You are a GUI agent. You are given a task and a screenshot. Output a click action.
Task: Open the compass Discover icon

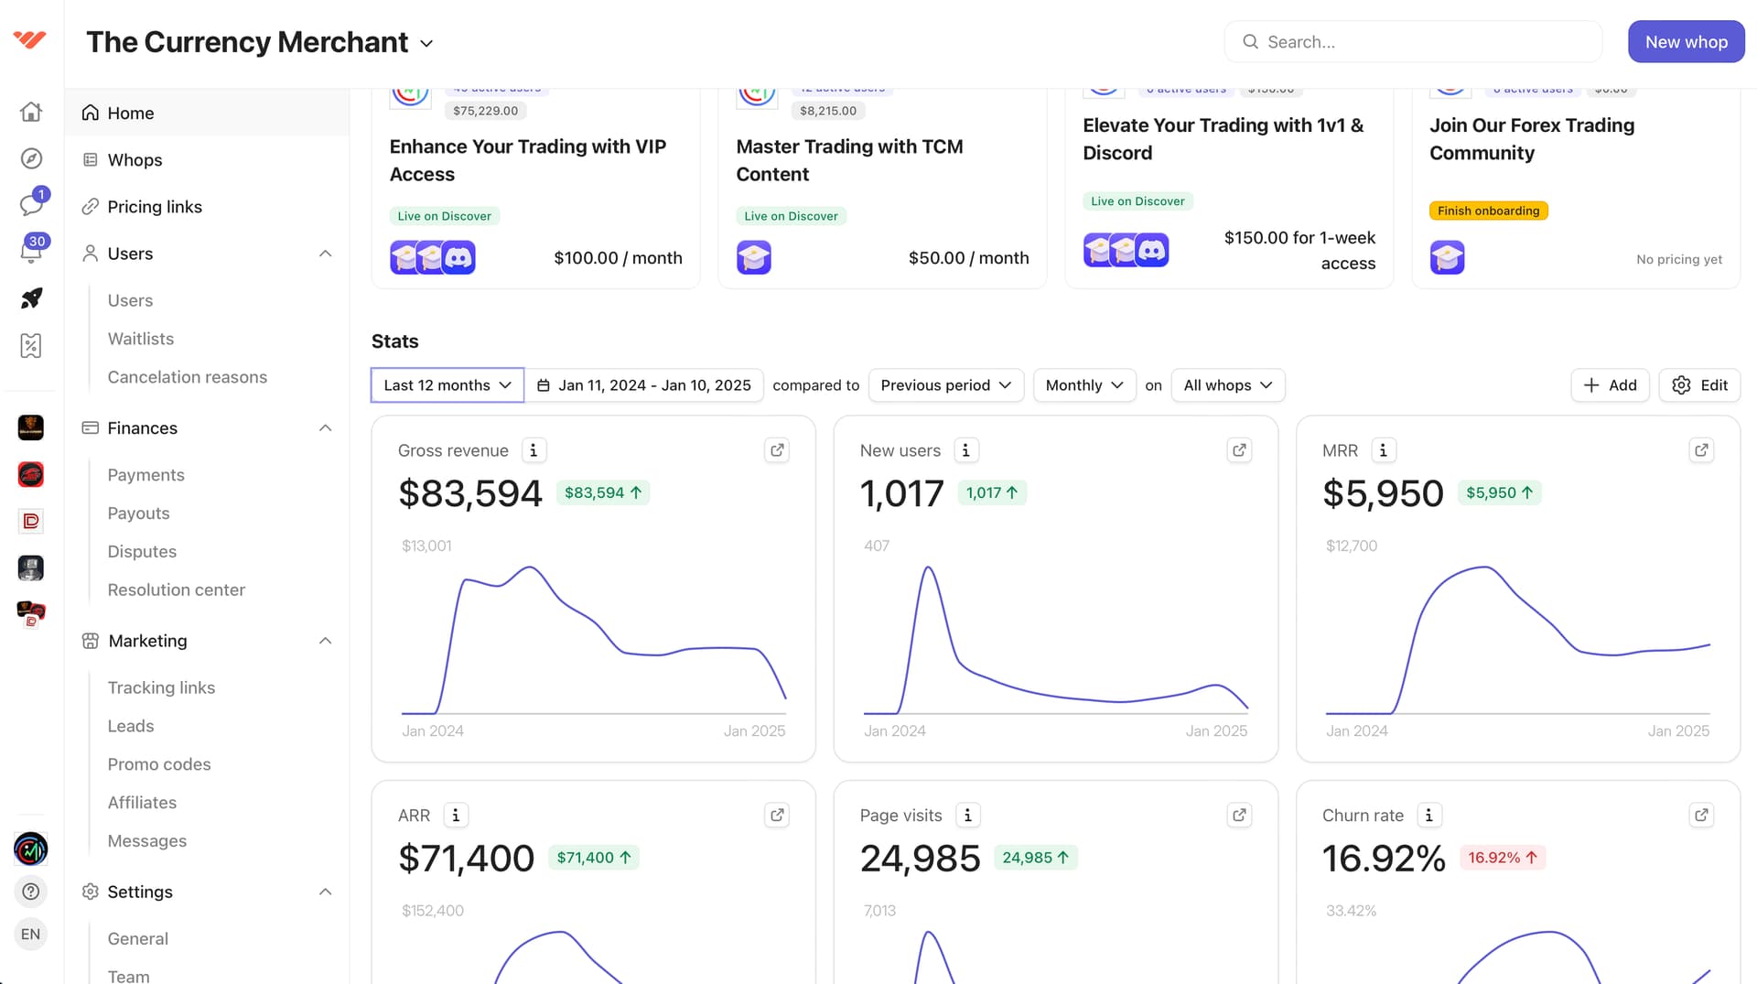point(31,158)
